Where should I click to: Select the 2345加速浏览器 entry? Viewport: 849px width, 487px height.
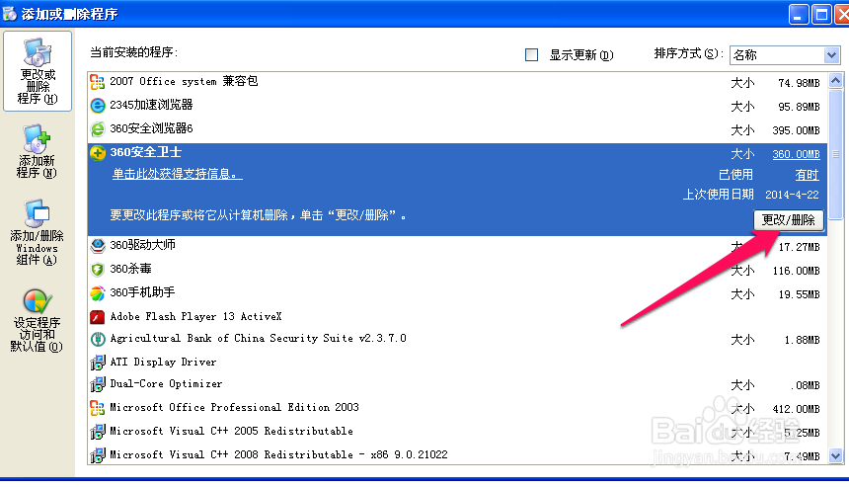pyautogui.click(x=457, y=106)
